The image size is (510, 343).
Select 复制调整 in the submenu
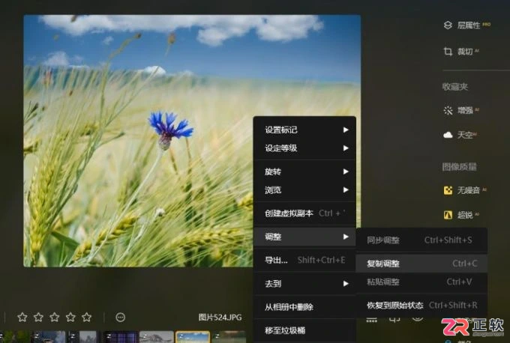point(421,264)
